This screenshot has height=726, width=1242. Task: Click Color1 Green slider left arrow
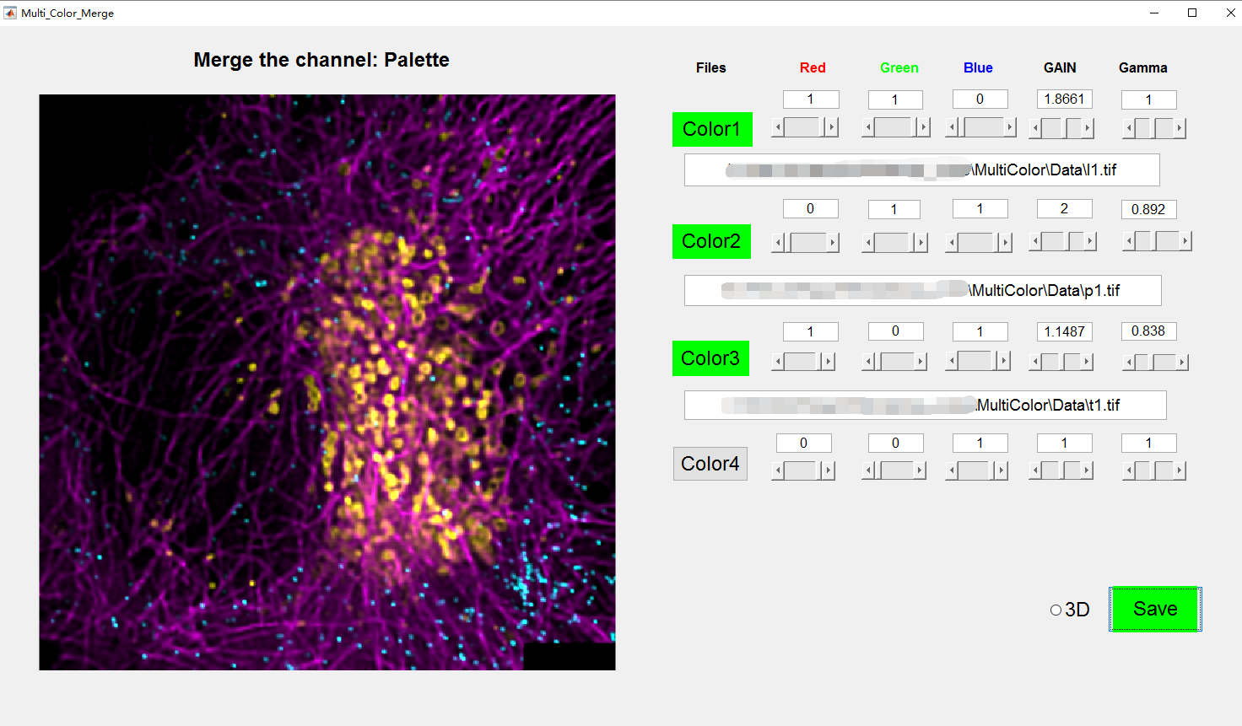867,128
